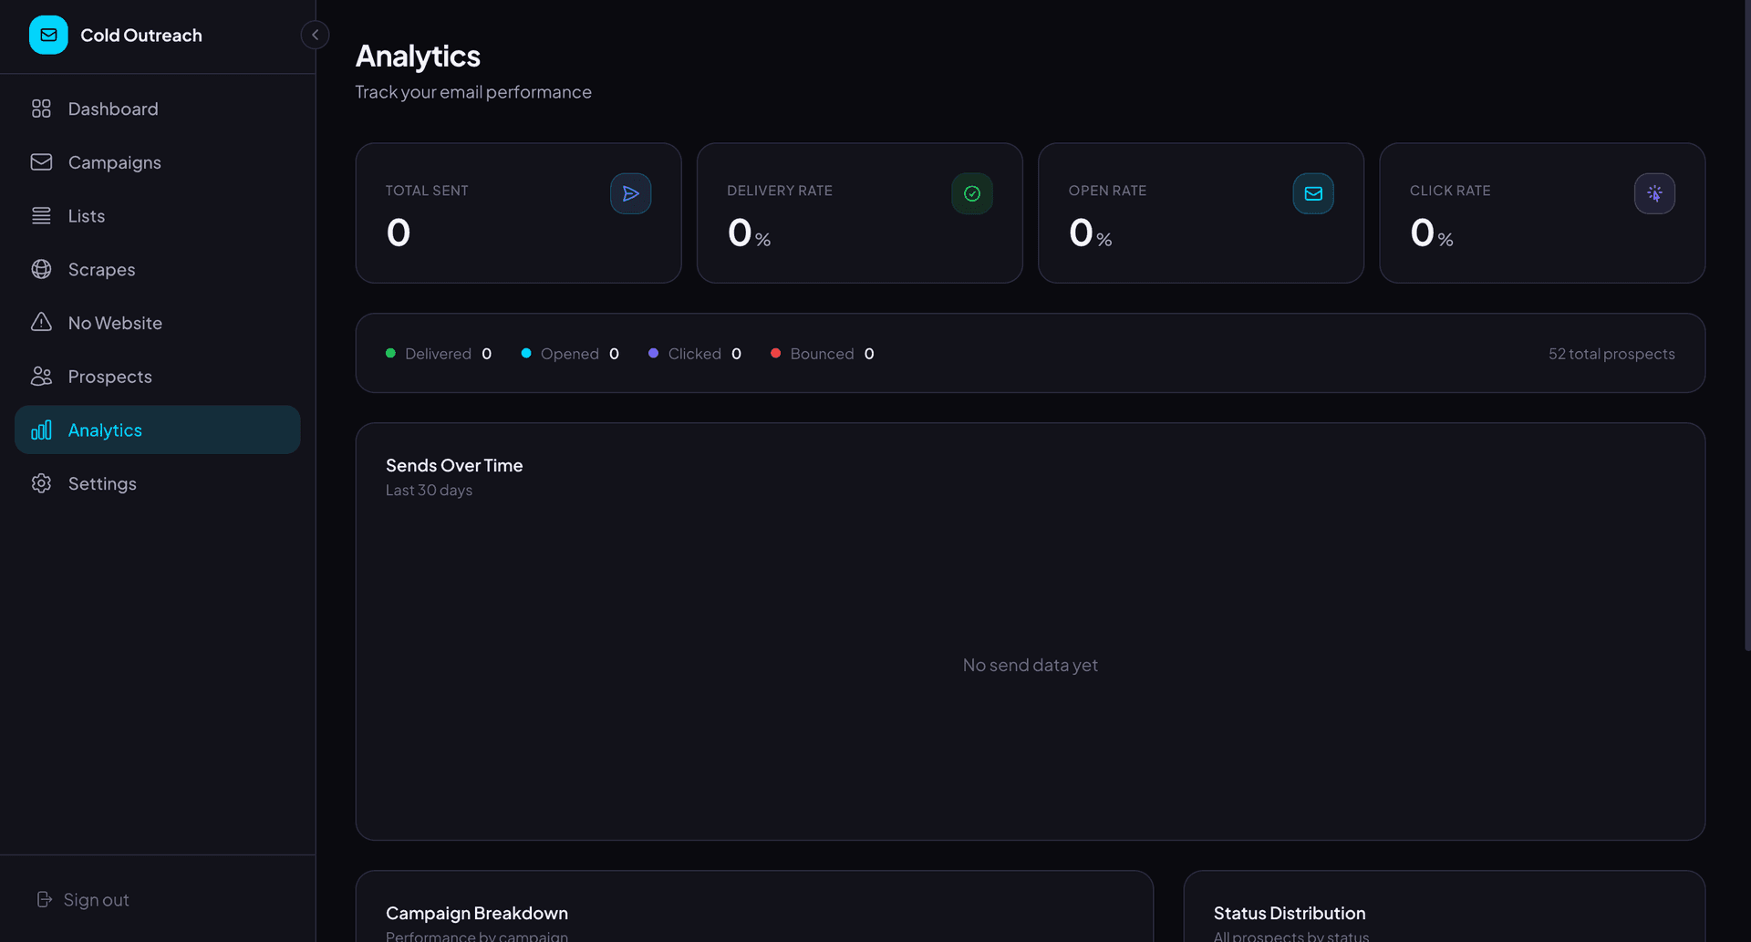Collapse the sidebar with the chevron button

click(x=315, y=35)
